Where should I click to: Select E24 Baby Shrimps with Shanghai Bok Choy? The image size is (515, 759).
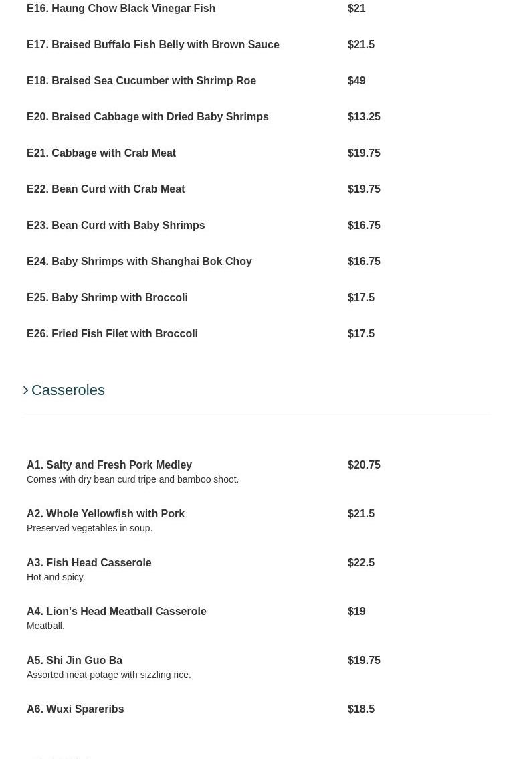(139, 262)
